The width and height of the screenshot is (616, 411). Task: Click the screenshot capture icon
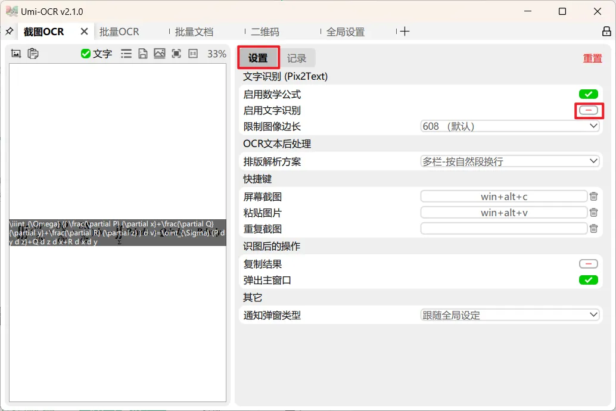pyautogui.click(x=15, y=54)
